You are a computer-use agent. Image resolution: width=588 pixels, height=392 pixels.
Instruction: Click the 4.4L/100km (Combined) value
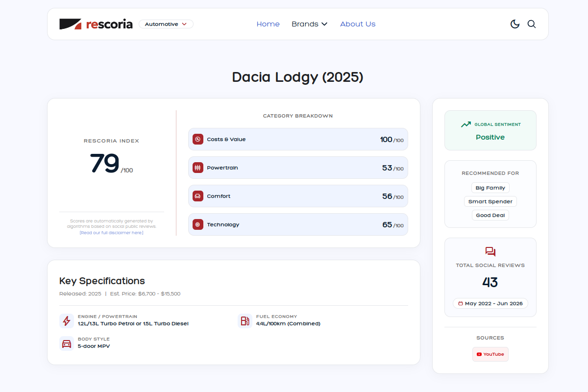coord(288,324)
